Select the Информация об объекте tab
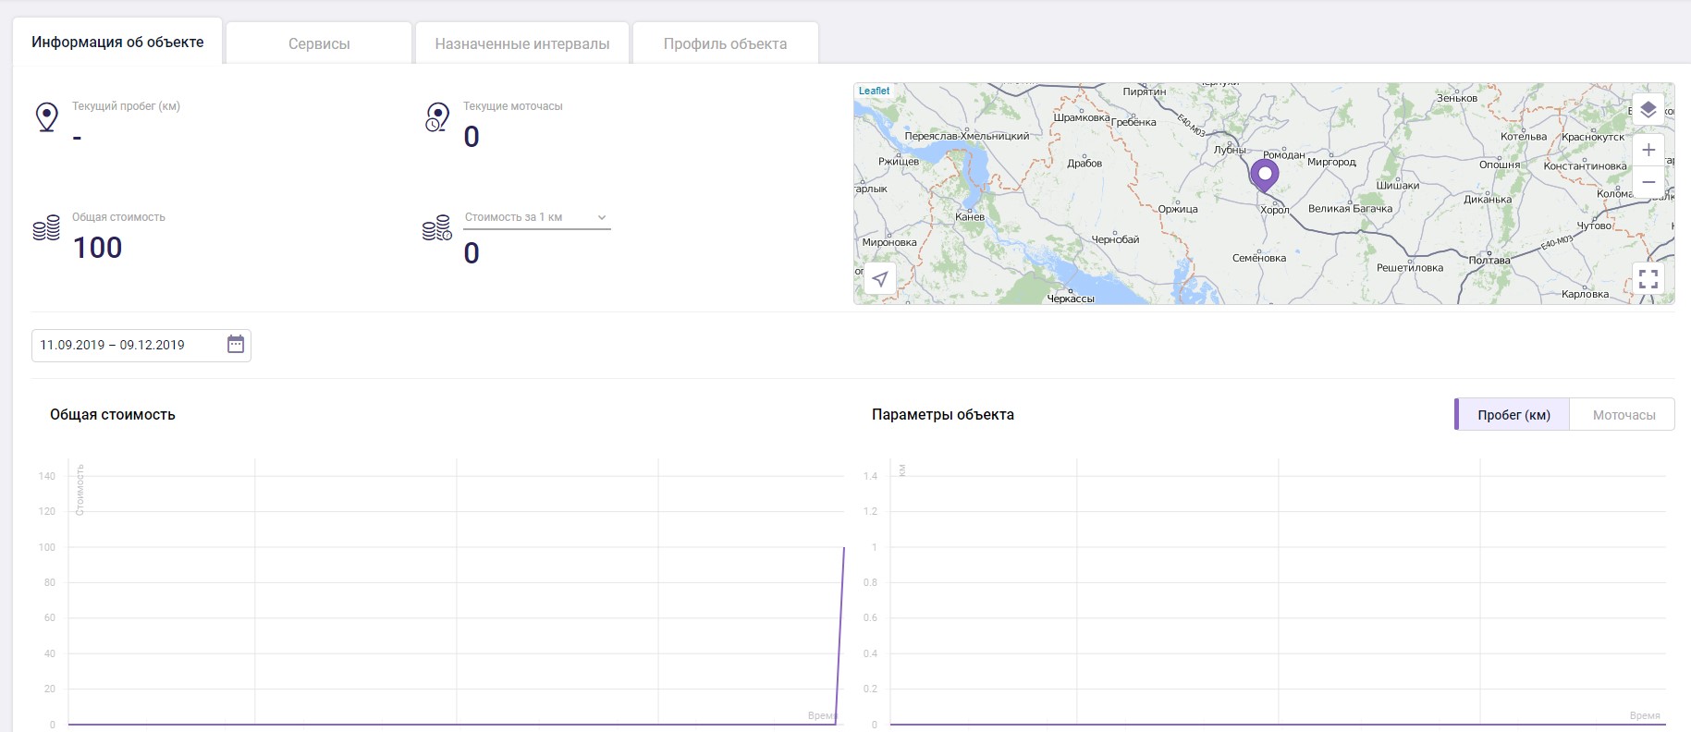The height and width of the screenshot is (732, 1691). [117, 42]
